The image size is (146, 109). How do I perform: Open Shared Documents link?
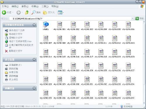point(13,72)
